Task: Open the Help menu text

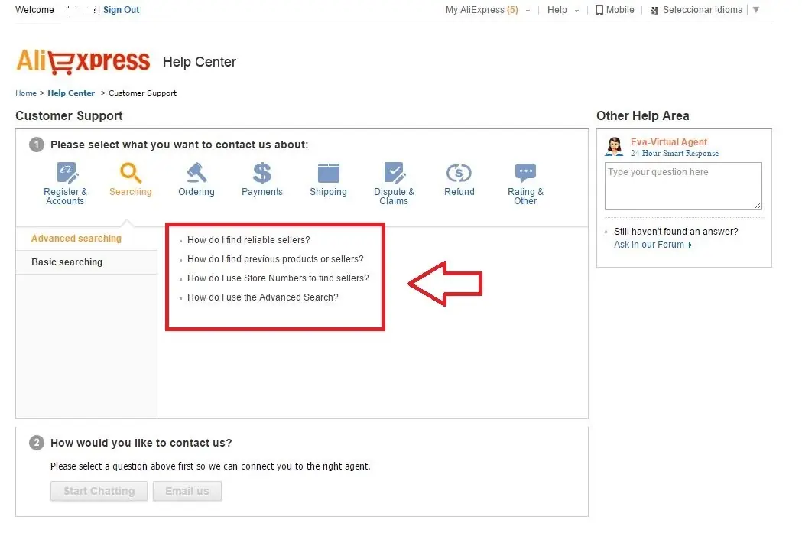Action: click(557, 10)
